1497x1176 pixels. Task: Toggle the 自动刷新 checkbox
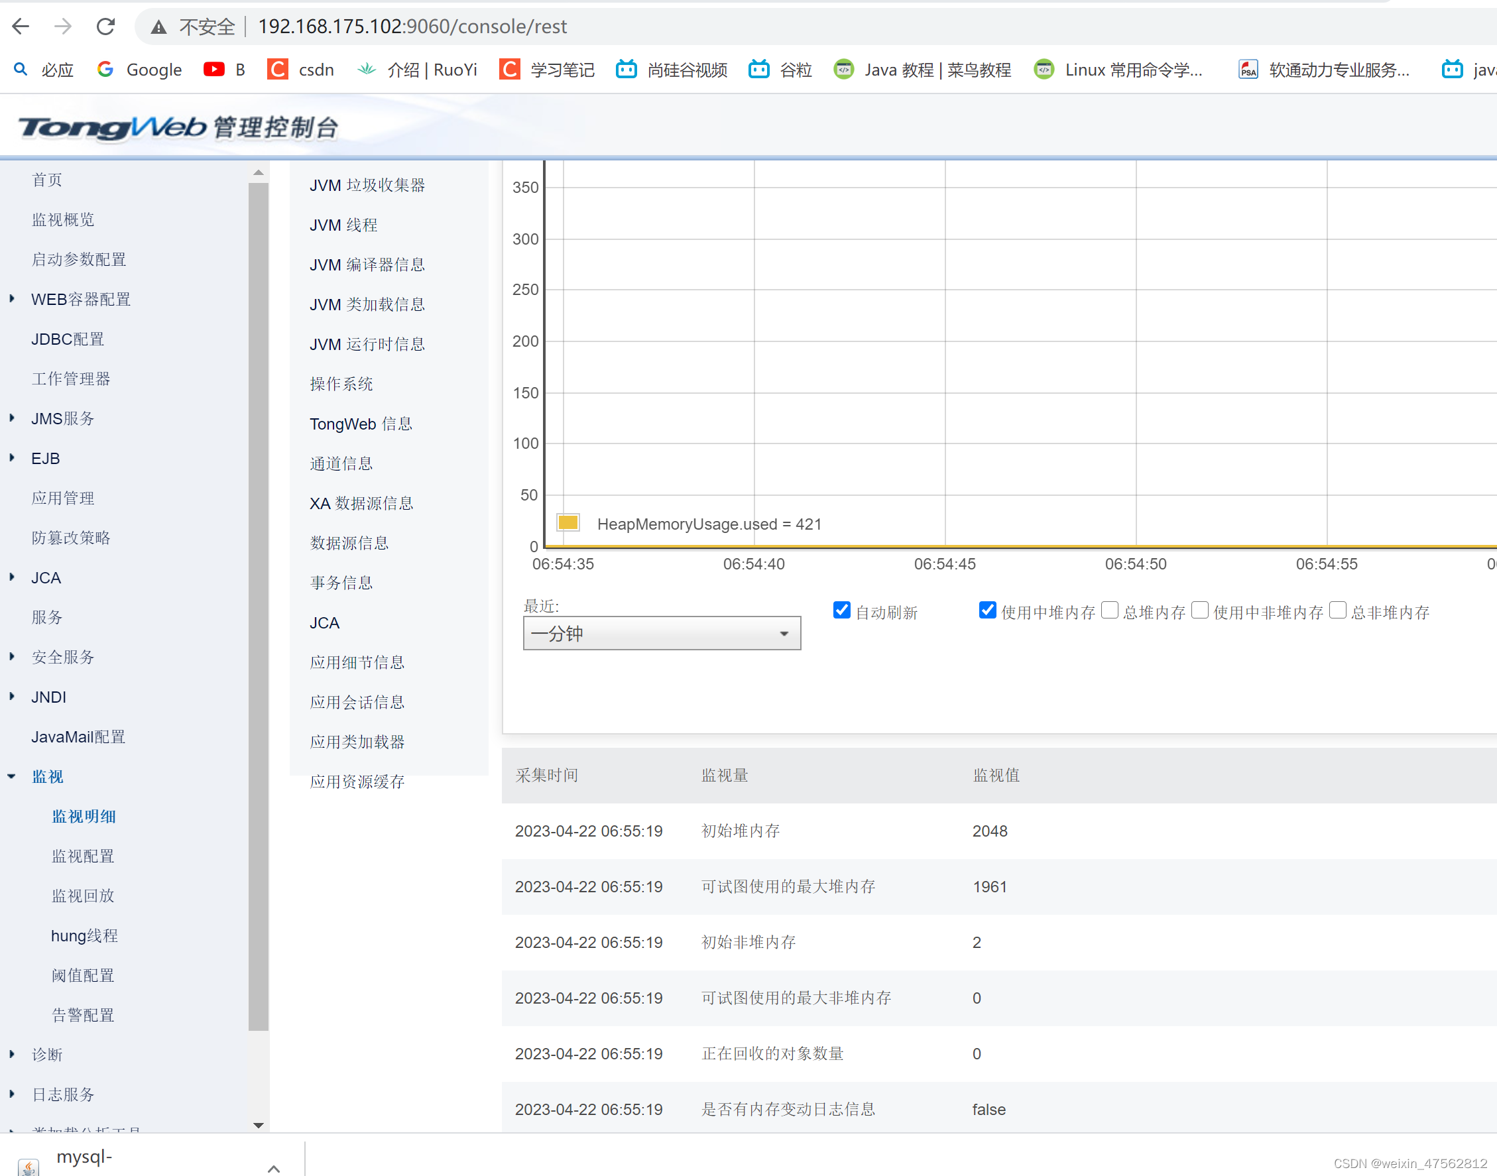tap(841, 610)
